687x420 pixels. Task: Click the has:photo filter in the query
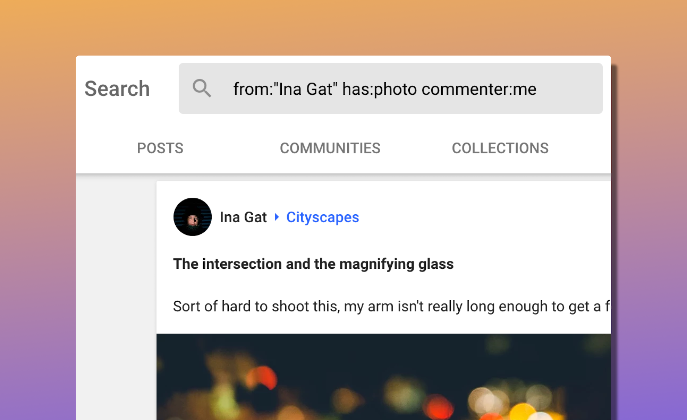click(379, 89)
